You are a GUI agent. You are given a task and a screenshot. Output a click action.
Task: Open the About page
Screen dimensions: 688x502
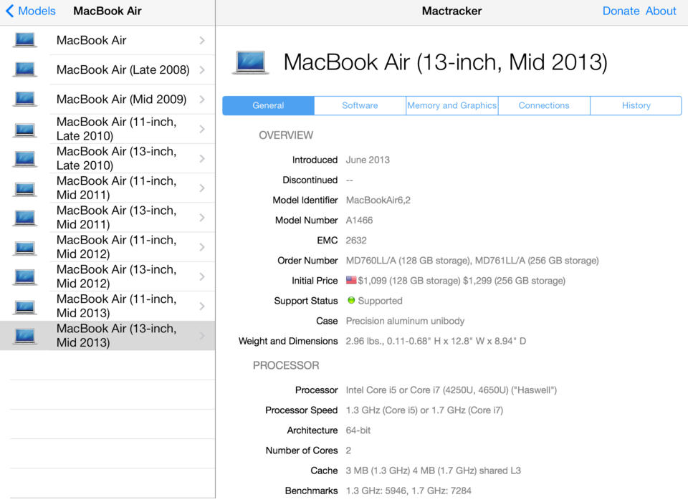661,11
